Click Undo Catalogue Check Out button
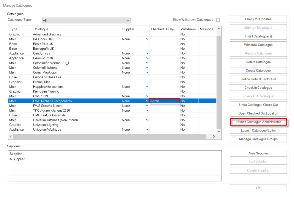The width and height of the screenshot is (294, 197). (258, 105)
